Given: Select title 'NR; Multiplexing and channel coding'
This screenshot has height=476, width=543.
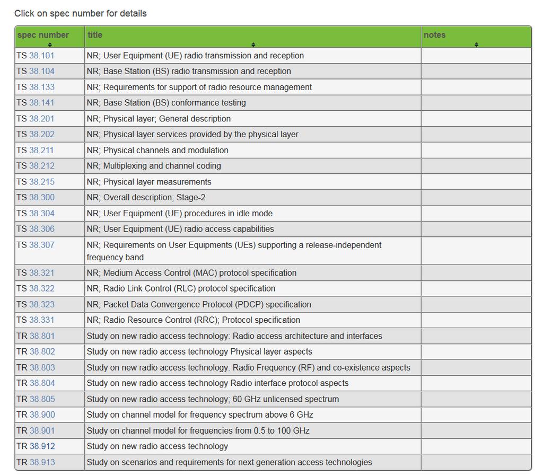Looking at the screenshot, I should (154, 165).
